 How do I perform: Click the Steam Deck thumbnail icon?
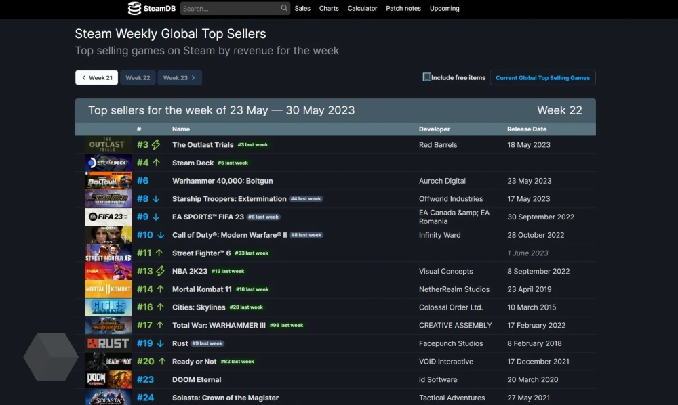[108, 163]
